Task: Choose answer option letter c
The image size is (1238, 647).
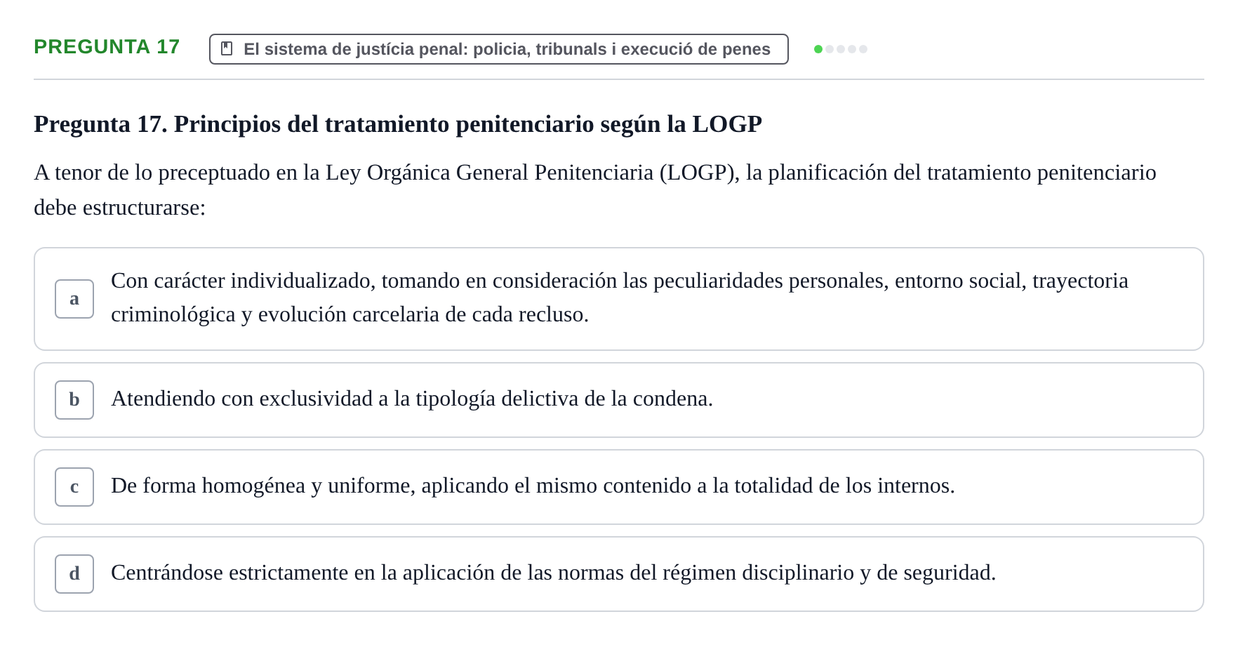Action: [74, 487]
